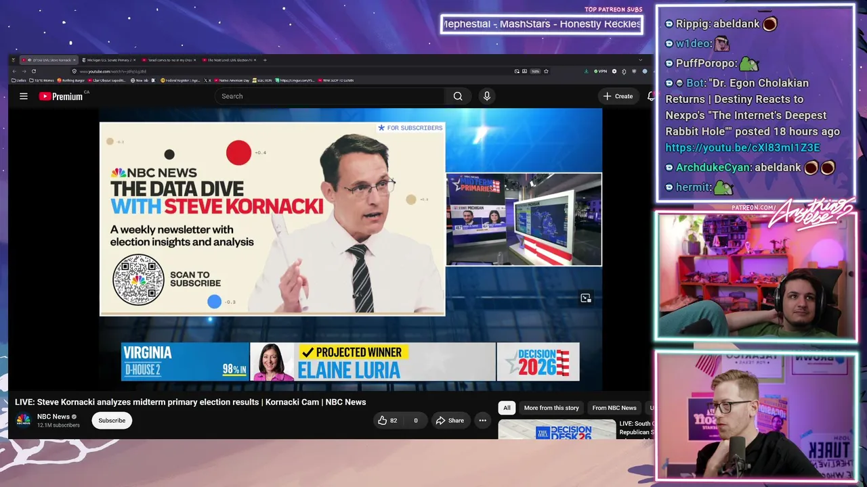
Task: Open the browser extensions puzzle icon
Action: [625, 71]
